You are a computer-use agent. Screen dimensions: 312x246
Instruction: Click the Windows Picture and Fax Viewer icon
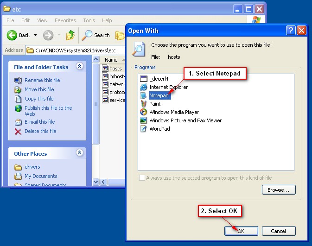(x=143, y=120)
